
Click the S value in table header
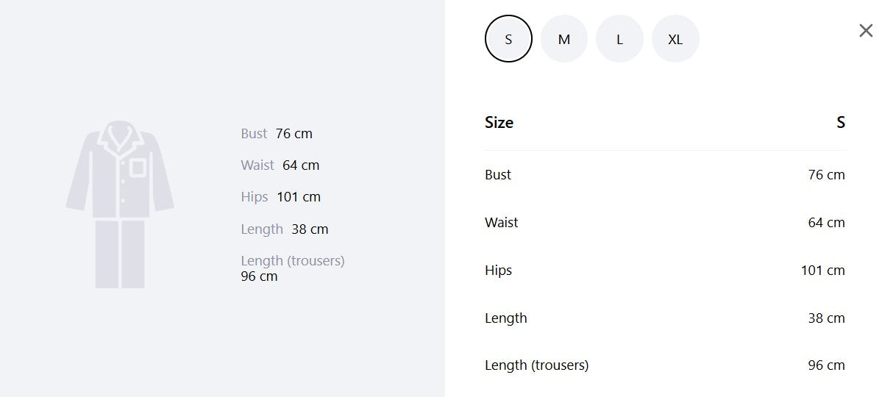(841, 123)
